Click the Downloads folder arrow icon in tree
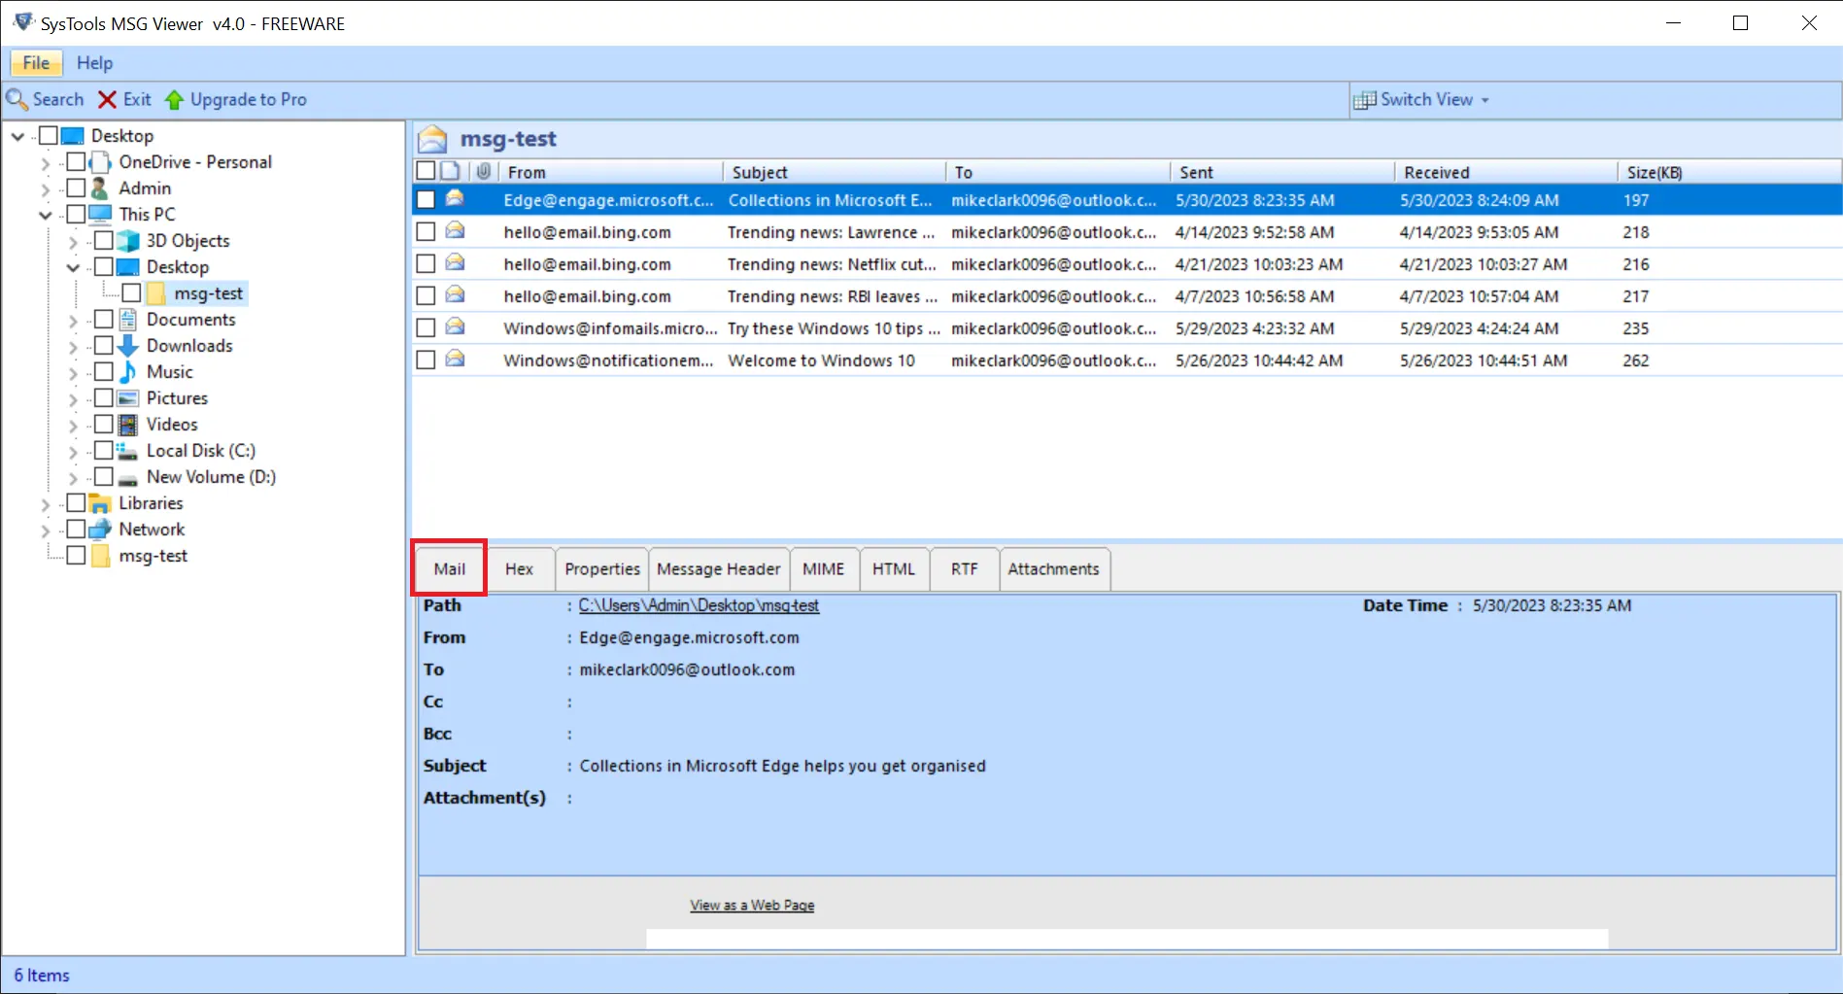 point(128,346)
